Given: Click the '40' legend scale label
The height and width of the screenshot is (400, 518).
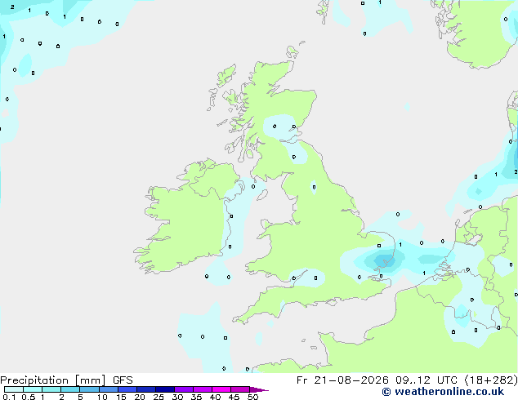Looking at the screenshot, I should (215, 397).
